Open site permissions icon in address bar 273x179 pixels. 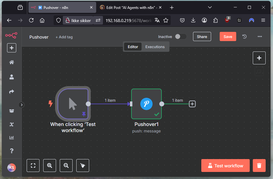click(98, 20)
